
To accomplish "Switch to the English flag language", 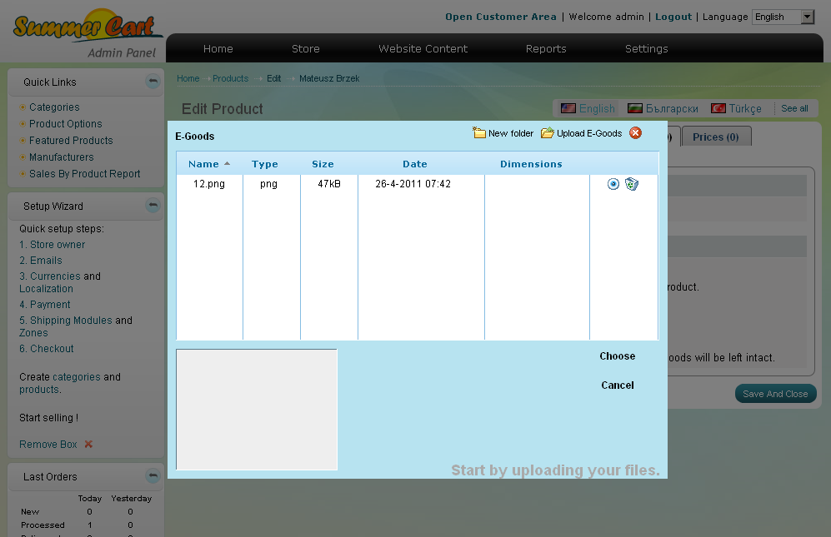I will tap(569, 109).
